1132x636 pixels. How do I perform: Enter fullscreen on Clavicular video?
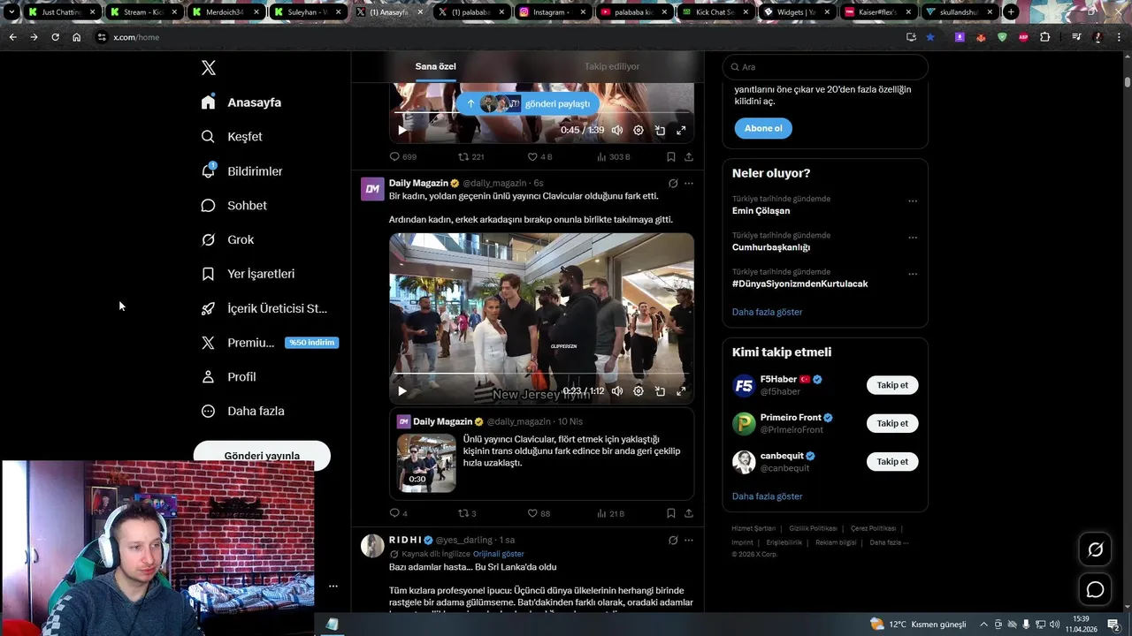681,391
